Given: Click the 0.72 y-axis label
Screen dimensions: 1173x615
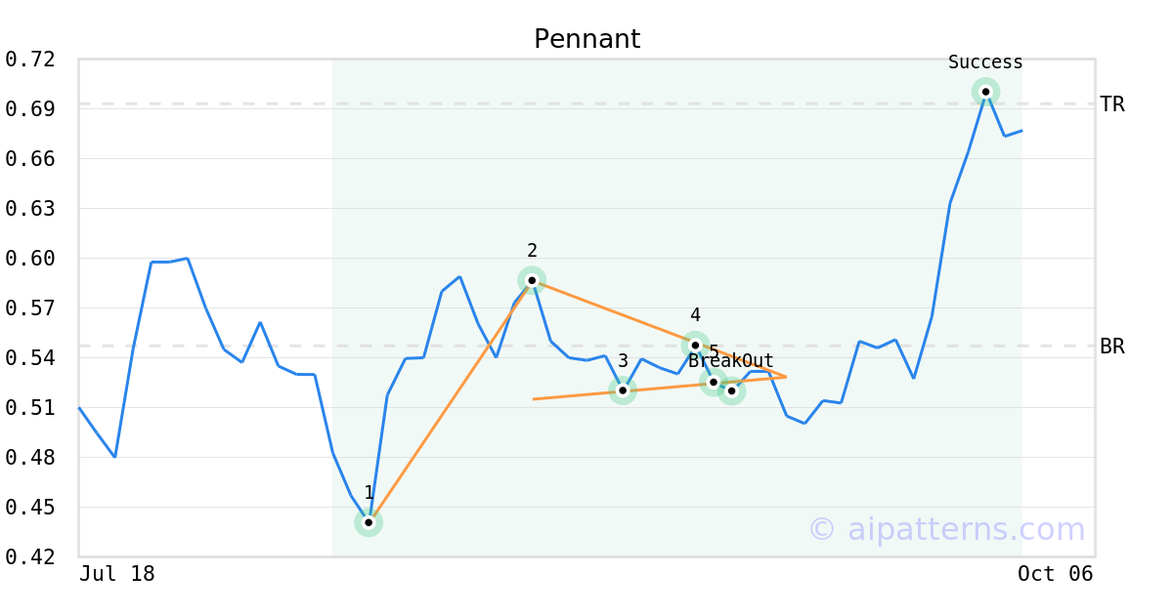Looking at the screenshot, I should point(30,60).
